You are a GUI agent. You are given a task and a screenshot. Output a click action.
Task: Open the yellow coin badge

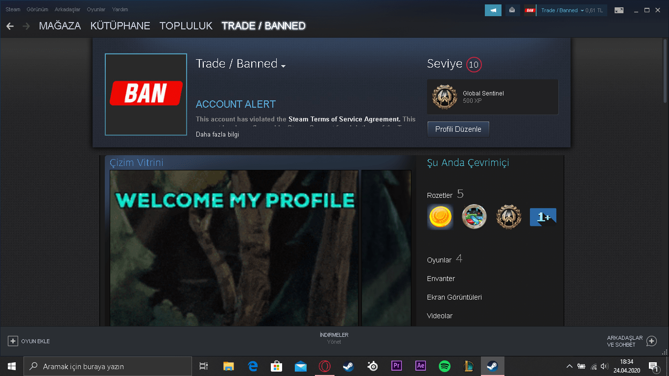click(440, 217)
